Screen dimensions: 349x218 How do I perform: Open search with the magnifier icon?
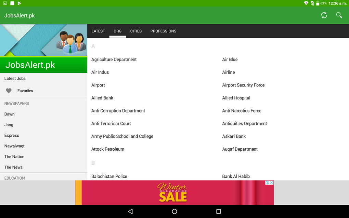tap(339, 15)
